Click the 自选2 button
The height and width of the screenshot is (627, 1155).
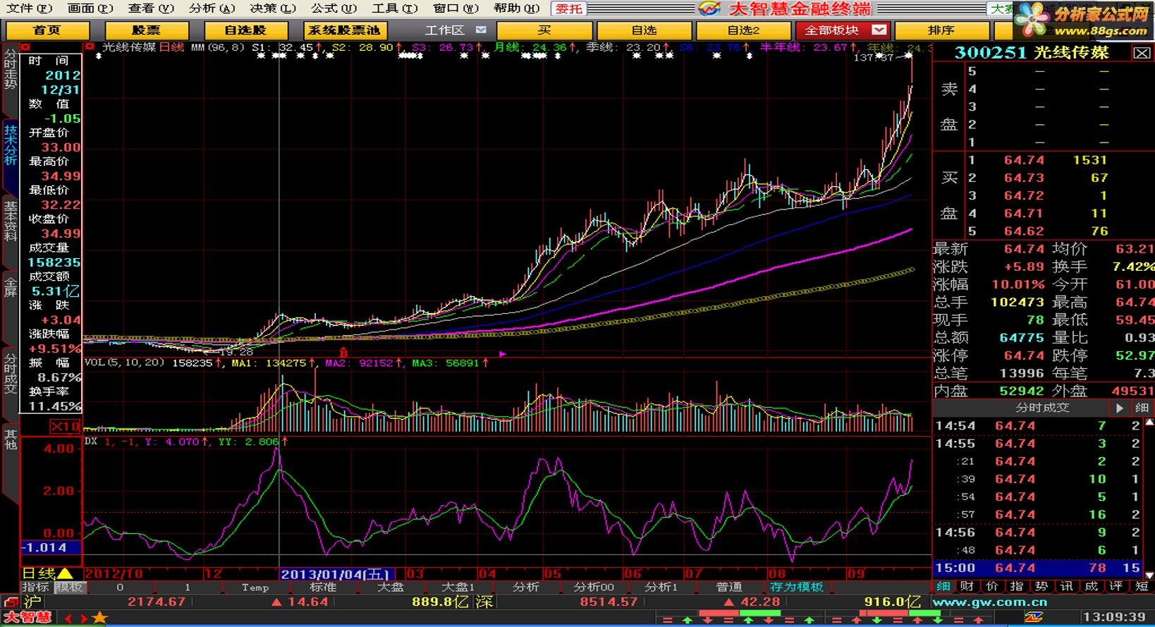pos(743,30)
